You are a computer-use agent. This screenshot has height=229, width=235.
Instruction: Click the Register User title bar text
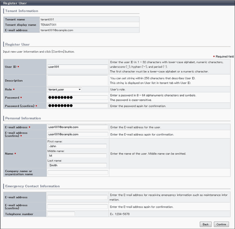15,3
